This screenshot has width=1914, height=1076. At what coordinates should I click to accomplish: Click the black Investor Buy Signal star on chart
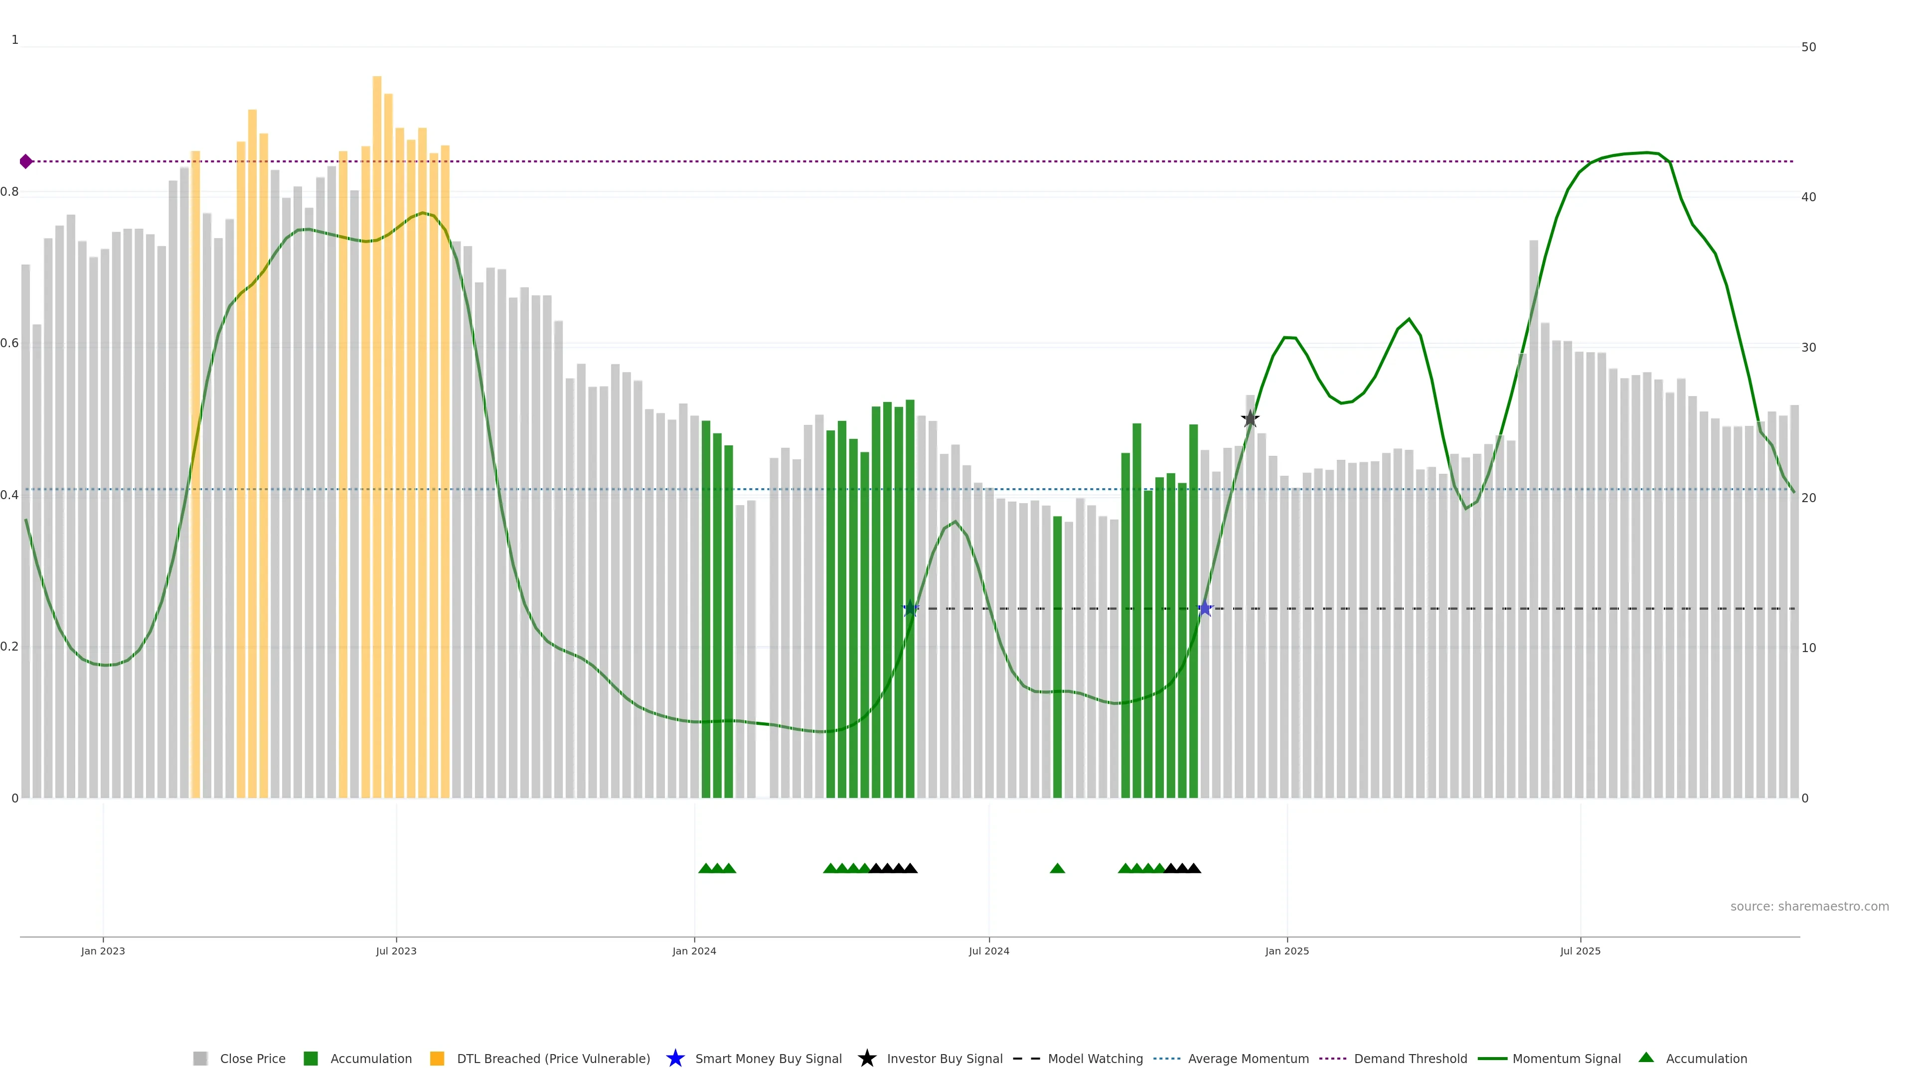[1250, 419]
